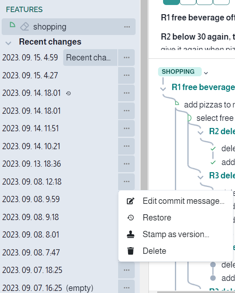Select Restore in the context menu
Image resolution: width=235 pixels, height=293 pixels.
coord(176,218)
